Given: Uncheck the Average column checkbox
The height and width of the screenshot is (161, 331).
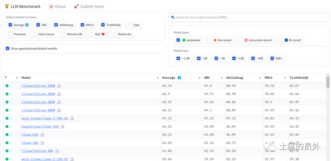Looking at the screenshot, I should click(10, 25).
